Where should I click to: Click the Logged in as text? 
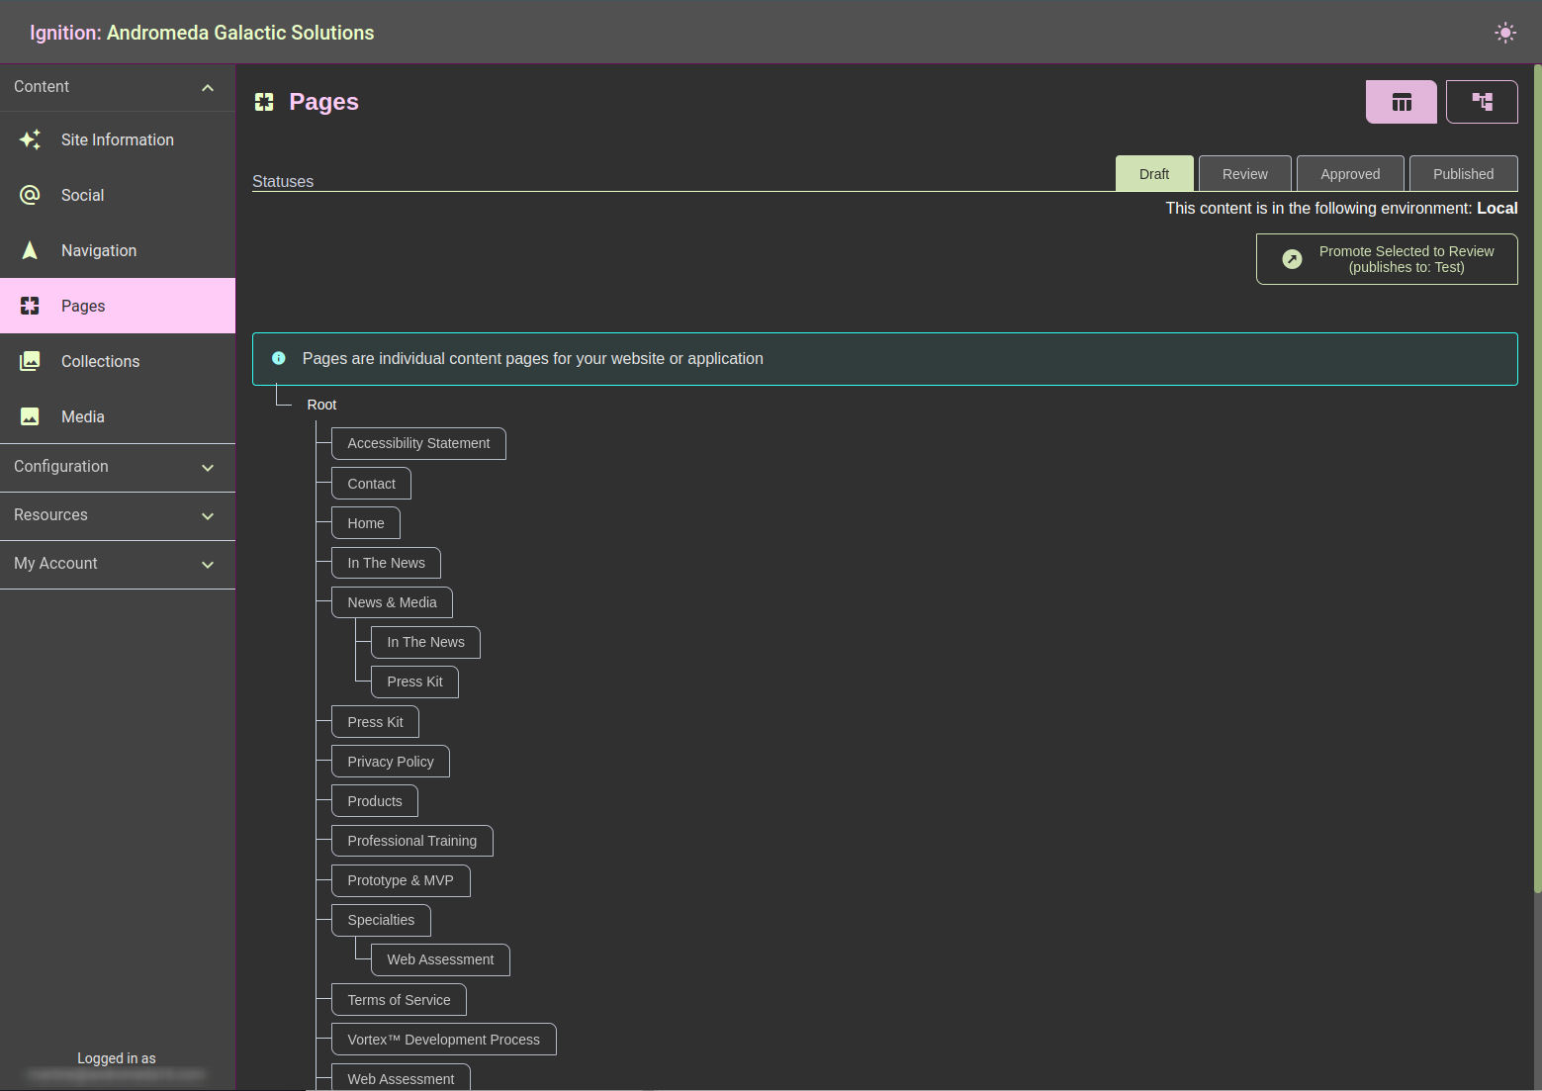pyautogui.click(x=117, y=1058)
